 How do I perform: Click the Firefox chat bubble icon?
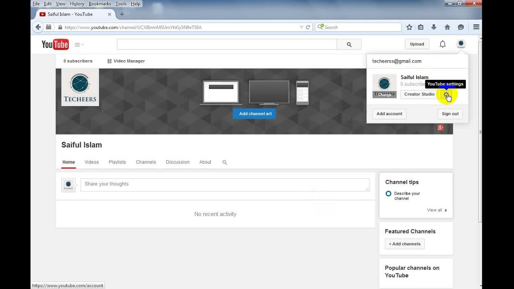point(461,27)
